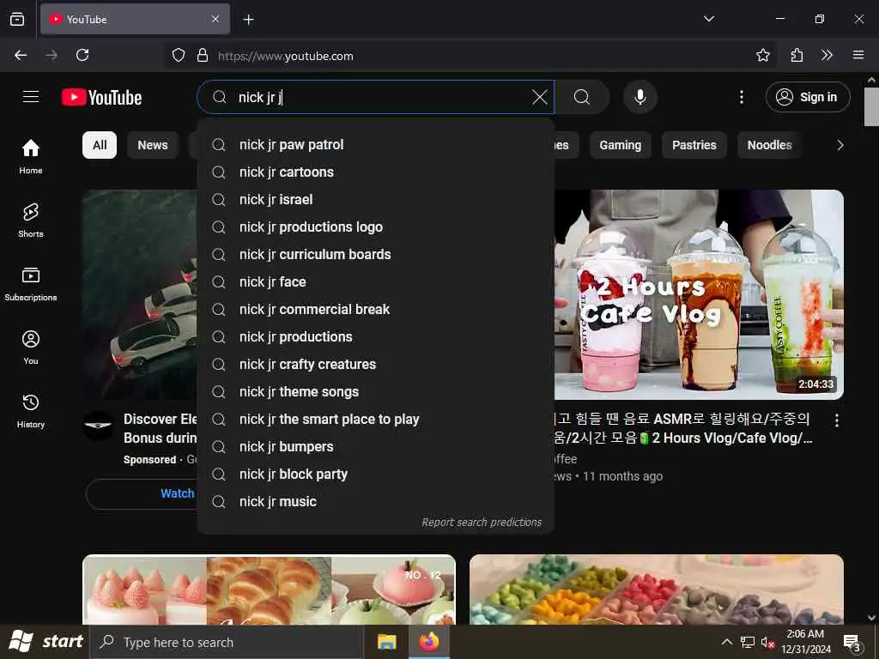Choose suggestion nick jr paw patrol
Viewport: 879px width, 659px height.
[x=376, y=144]
